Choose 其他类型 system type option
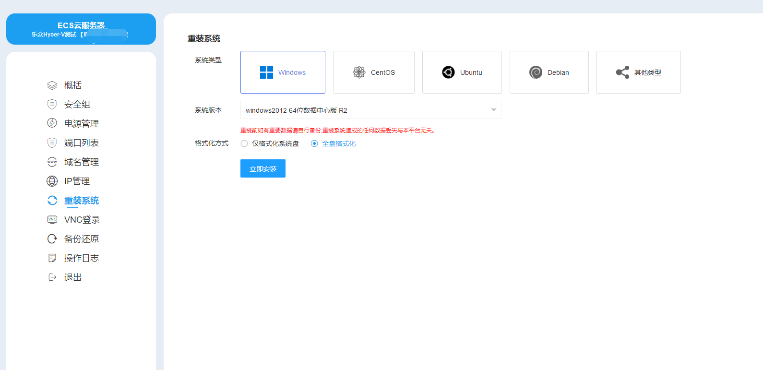 coord(638,72)
